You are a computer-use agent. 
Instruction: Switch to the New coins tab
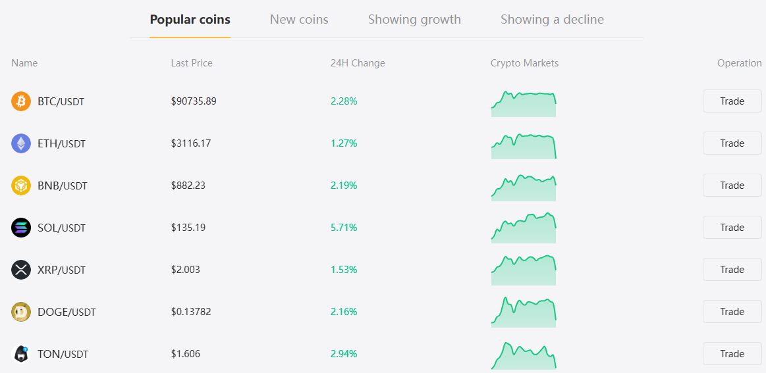tap(299, 20)
